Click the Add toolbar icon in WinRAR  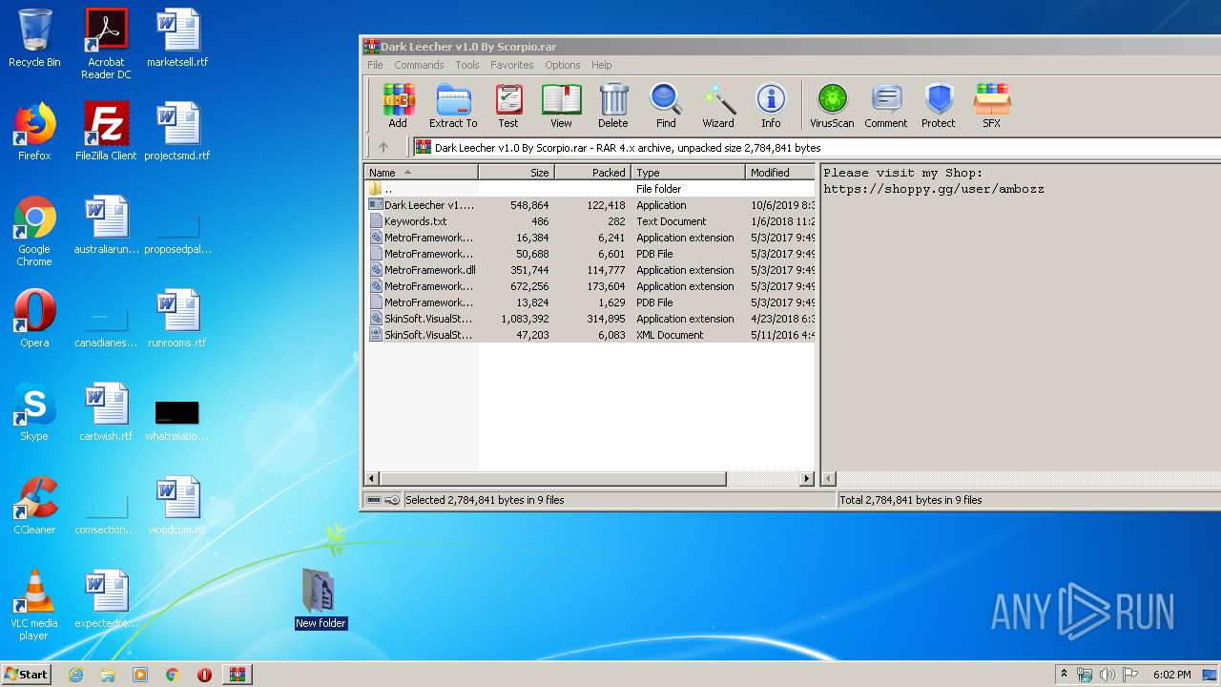(x=398, y=105)
